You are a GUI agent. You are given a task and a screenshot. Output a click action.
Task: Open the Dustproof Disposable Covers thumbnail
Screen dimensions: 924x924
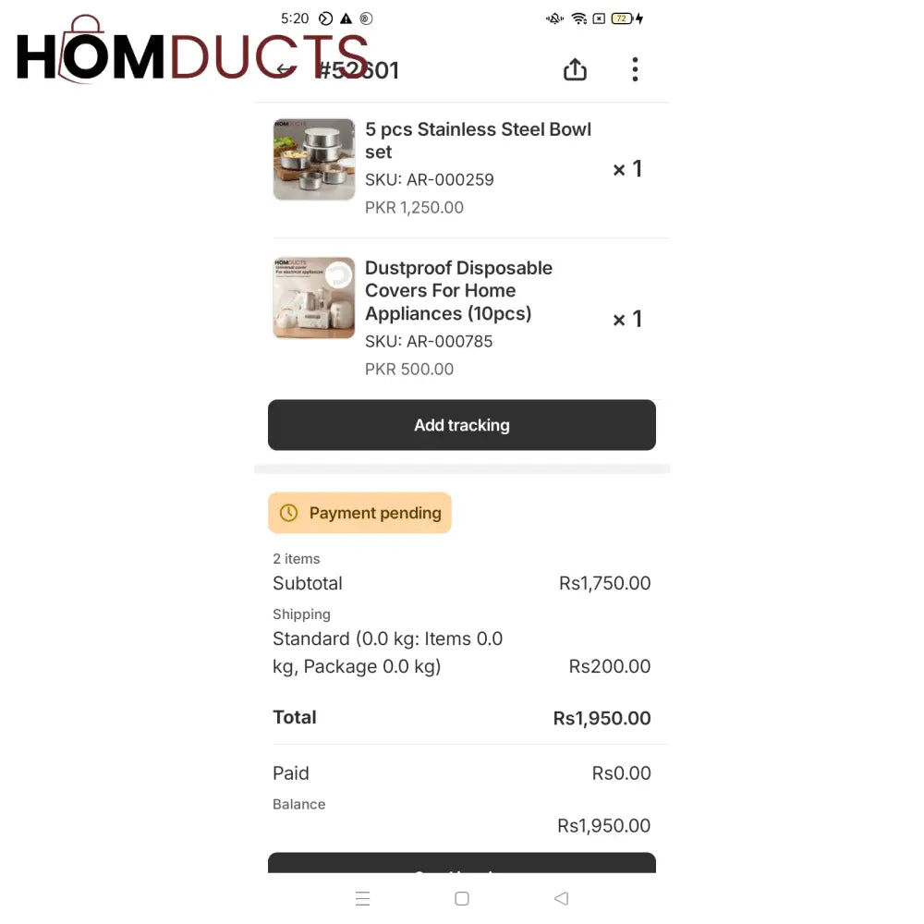pyautogui.click(x=314, y=298)
